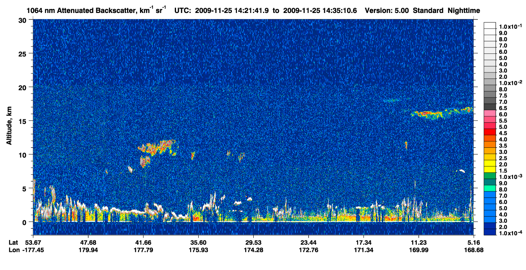Viewport: 526px width, 270px height.
Task: Click the latitude value 29.53
Action: (x=253, y=242)
